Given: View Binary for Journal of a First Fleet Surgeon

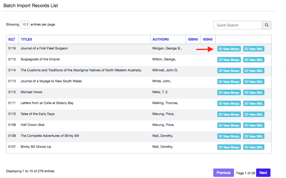Looking at the screenshot, I should pyautogui.click(x=229, y=49).
